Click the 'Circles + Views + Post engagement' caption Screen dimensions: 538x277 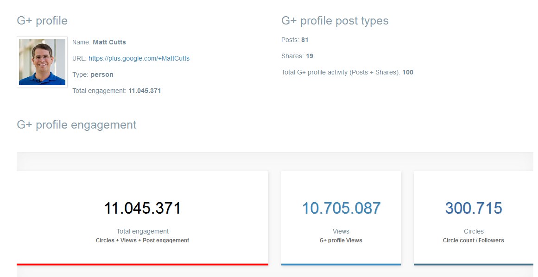[x=142, y=240]
